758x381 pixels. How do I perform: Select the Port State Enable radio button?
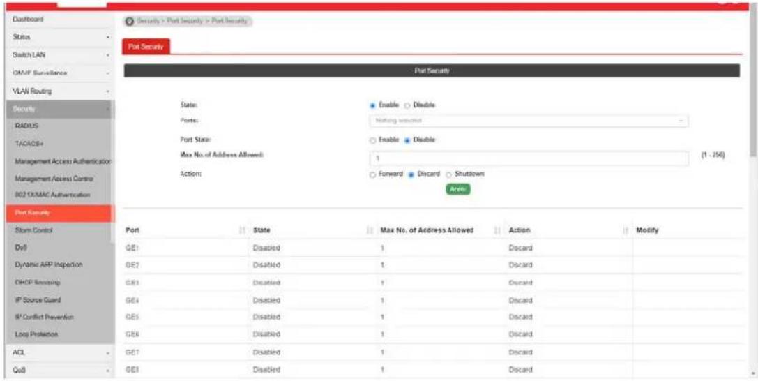pos(372,140)
